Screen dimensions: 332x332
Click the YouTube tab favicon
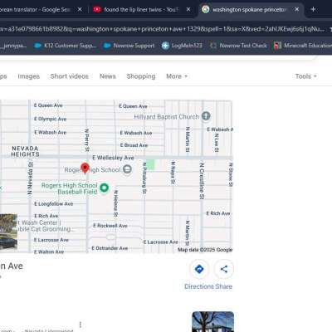(97, 9)
